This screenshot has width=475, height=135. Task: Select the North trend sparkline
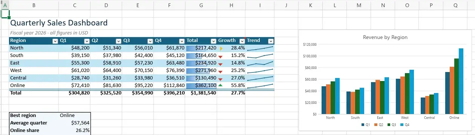click(260, 48)
